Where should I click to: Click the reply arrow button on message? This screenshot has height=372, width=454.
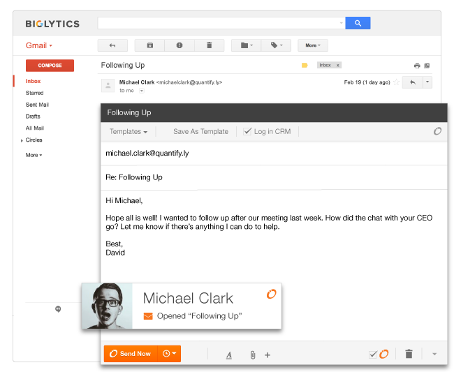click(413, 82)
